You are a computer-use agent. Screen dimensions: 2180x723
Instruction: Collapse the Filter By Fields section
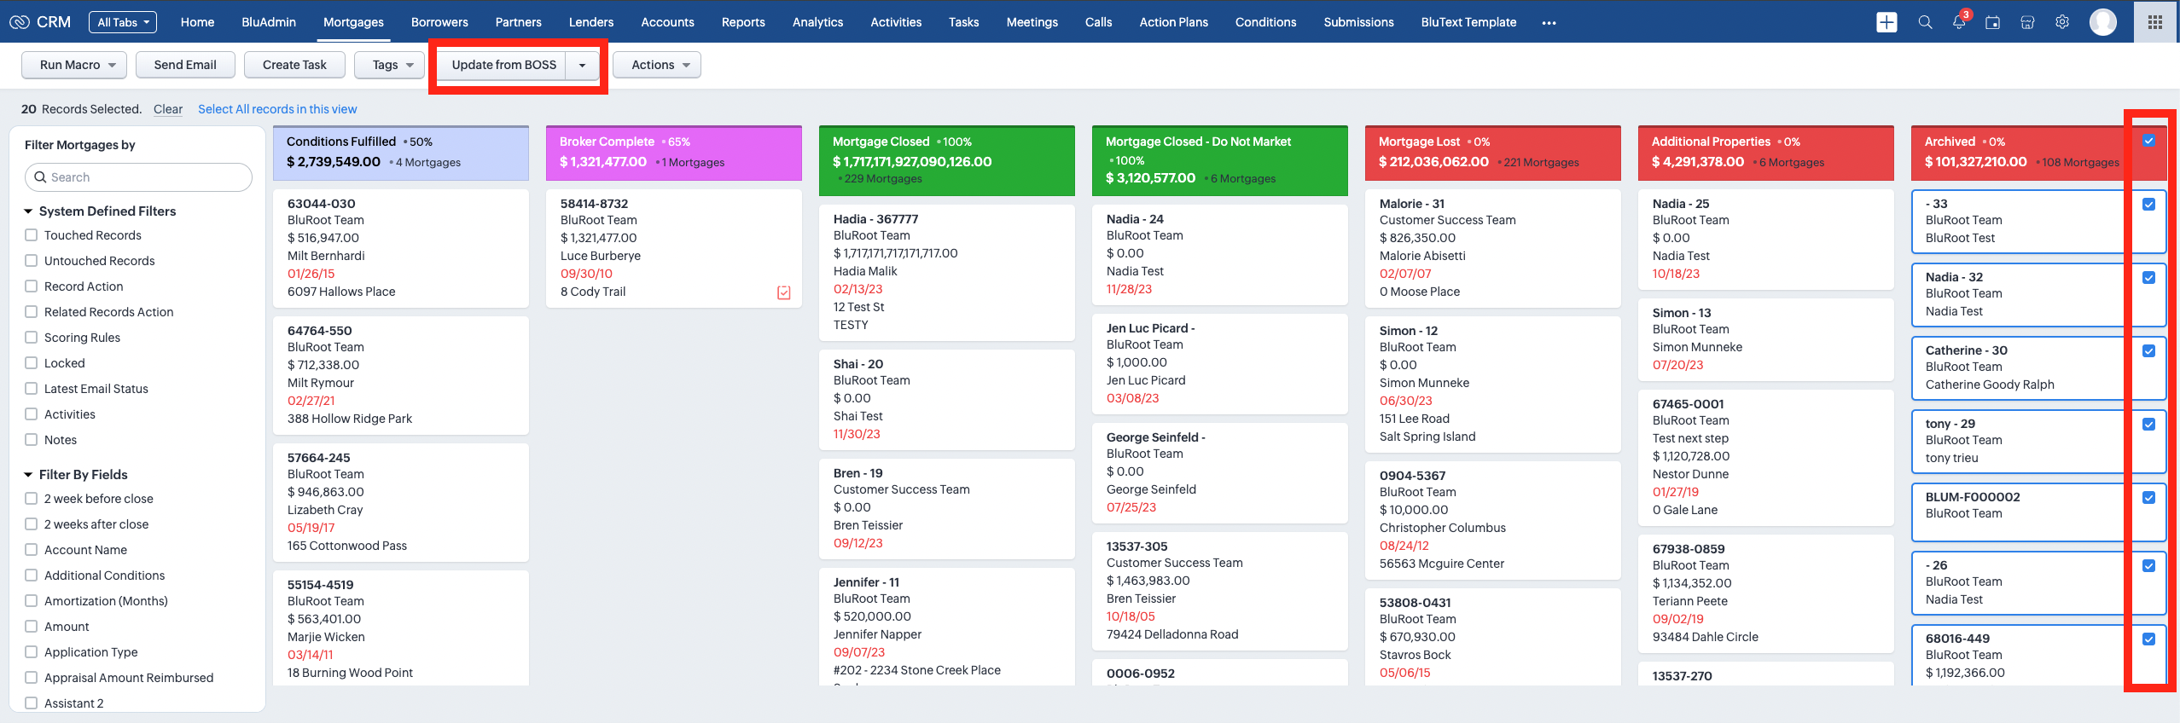pyautogui.click(x=28, y=475)
